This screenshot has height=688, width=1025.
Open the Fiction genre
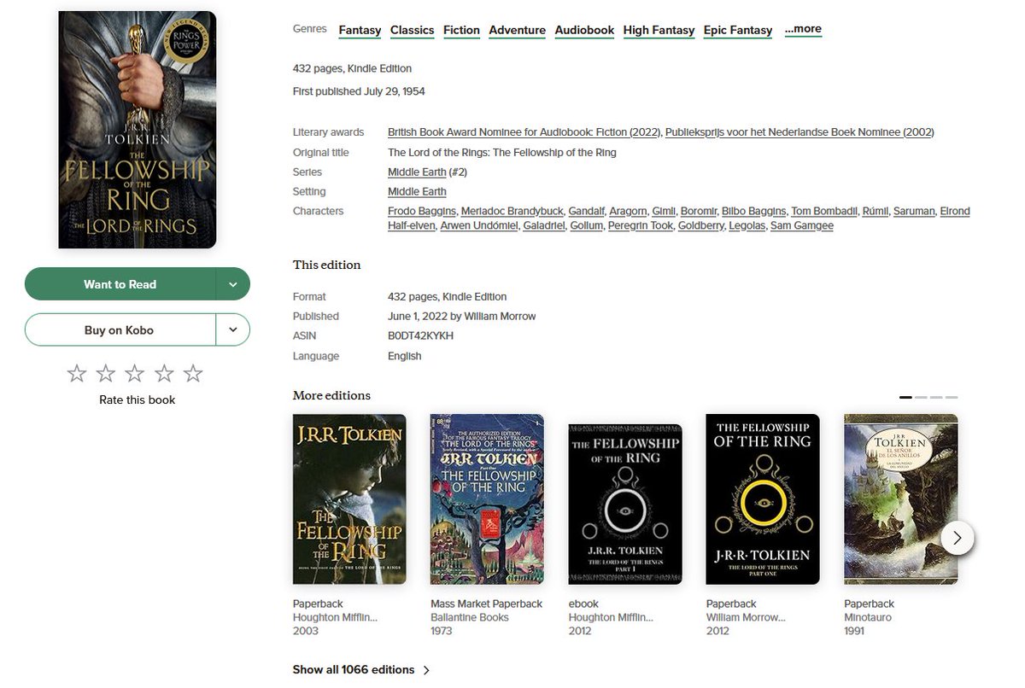(461, 30)
